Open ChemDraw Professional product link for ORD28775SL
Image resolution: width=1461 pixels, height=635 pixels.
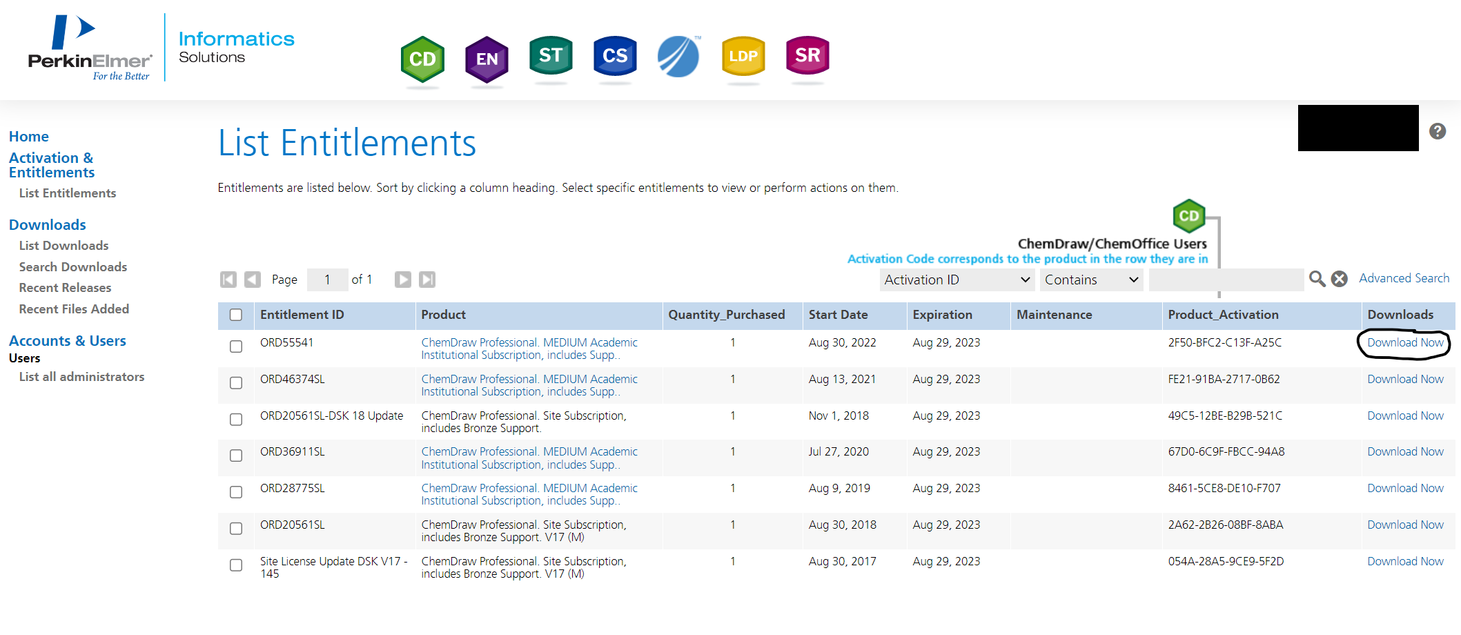(x=529, y=494)
